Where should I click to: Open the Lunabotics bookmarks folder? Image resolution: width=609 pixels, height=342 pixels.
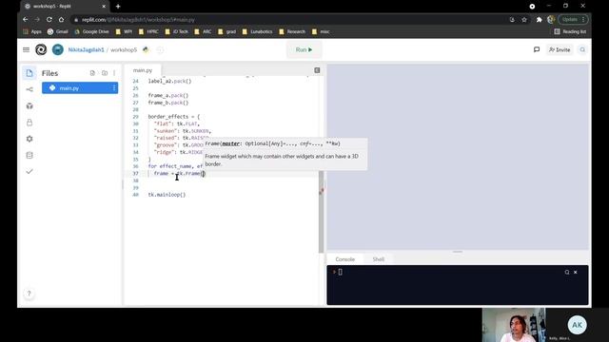click(x=257, y=31)
